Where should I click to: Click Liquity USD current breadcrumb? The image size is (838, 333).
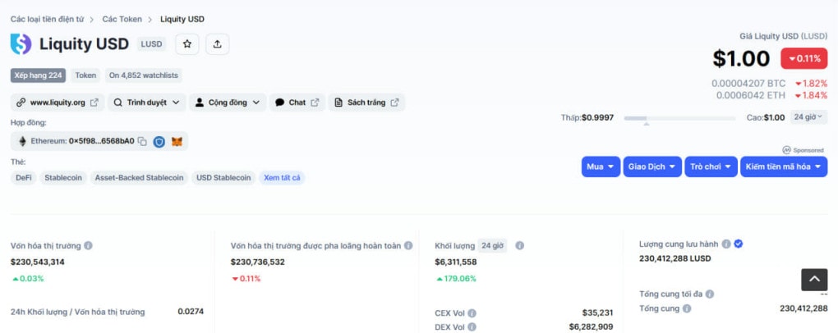182,19
